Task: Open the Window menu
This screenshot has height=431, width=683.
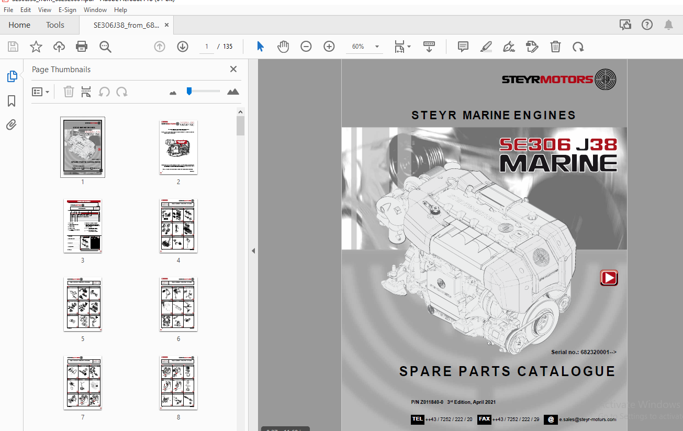Action: pyautogui.click(x=95, y=10)
